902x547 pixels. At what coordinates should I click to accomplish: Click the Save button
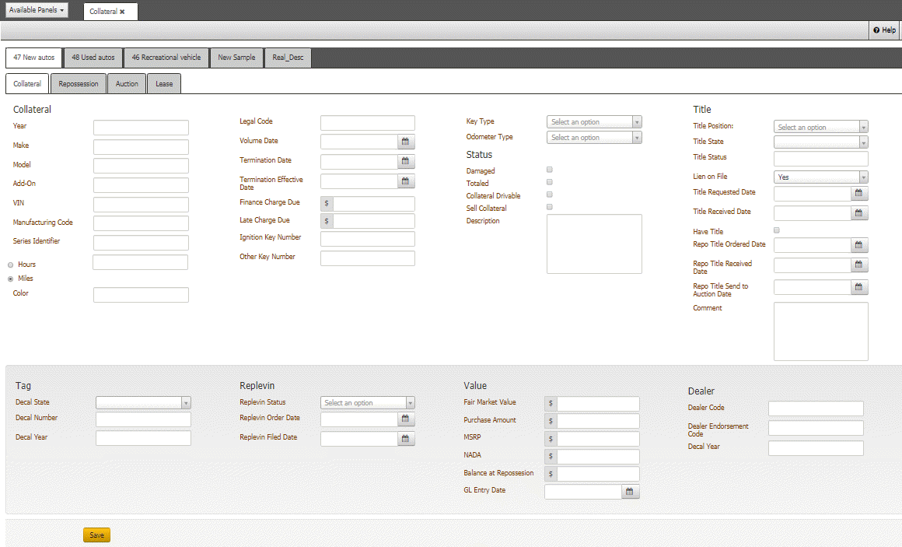click(96, 535)
